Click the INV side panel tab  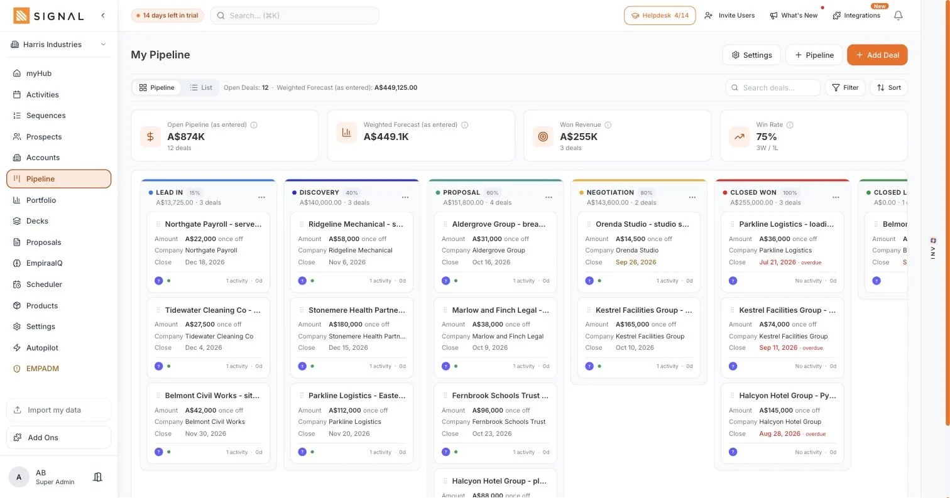tap(934, 249)
